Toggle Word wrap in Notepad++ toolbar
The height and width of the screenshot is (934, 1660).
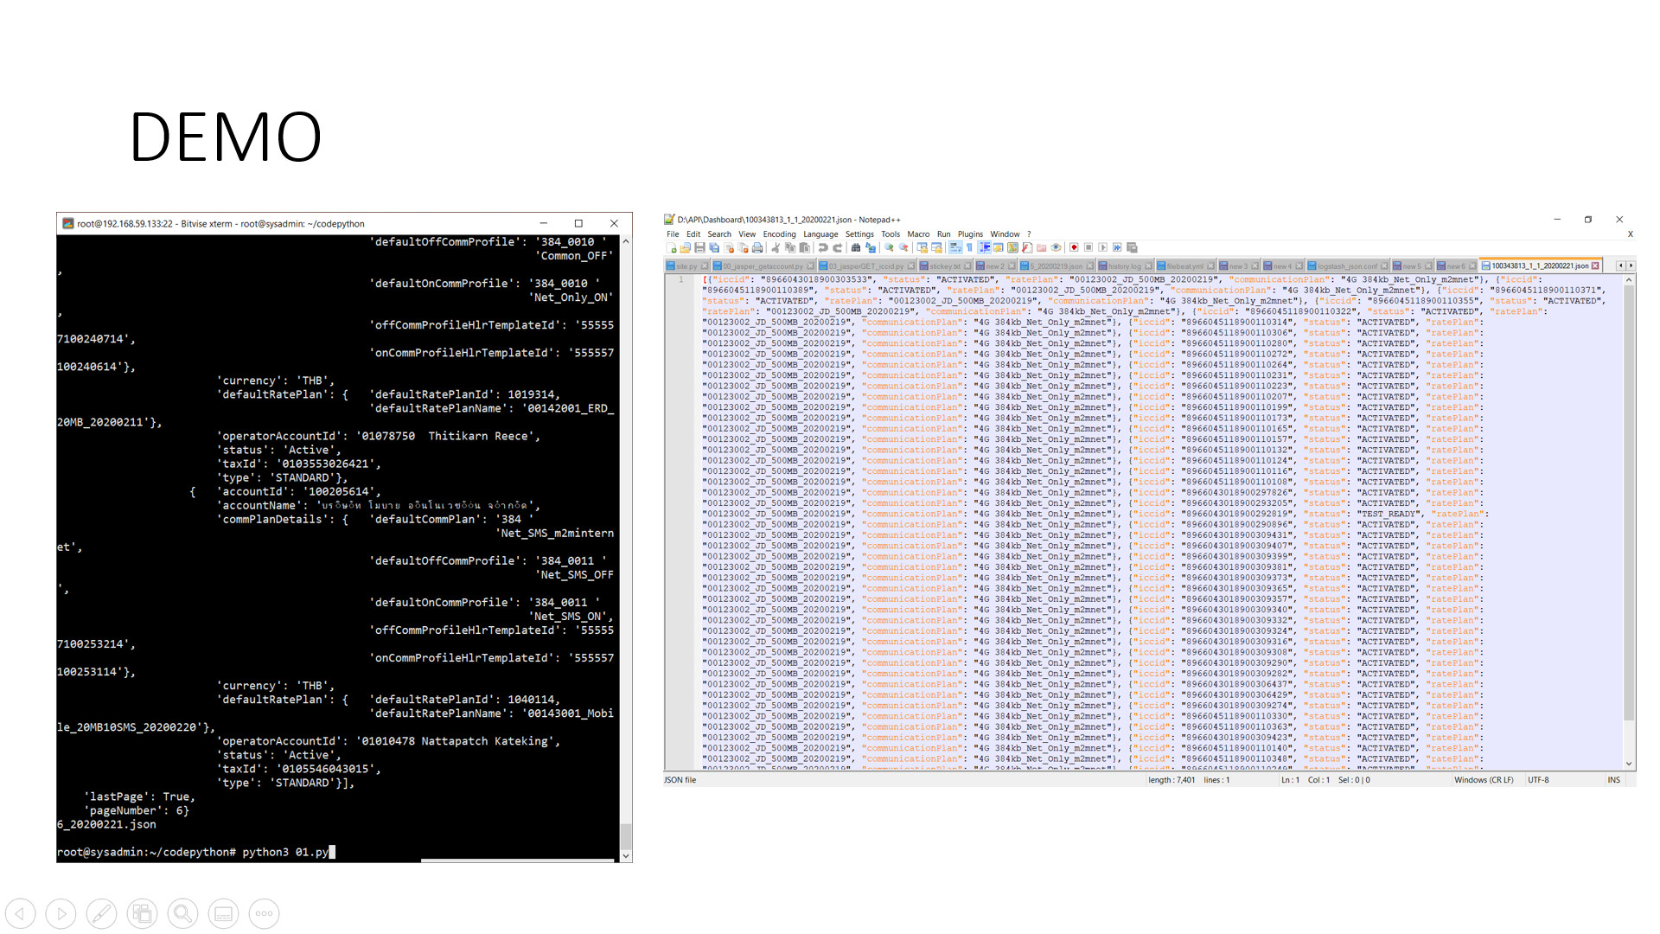tap(954, 247)
